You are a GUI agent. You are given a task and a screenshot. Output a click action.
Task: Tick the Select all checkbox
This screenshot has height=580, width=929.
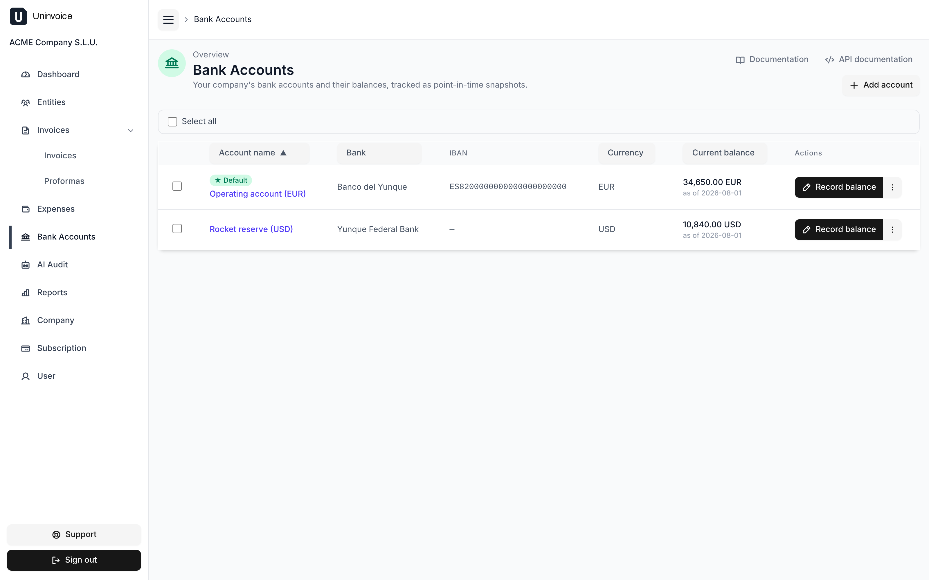(172, 122)
